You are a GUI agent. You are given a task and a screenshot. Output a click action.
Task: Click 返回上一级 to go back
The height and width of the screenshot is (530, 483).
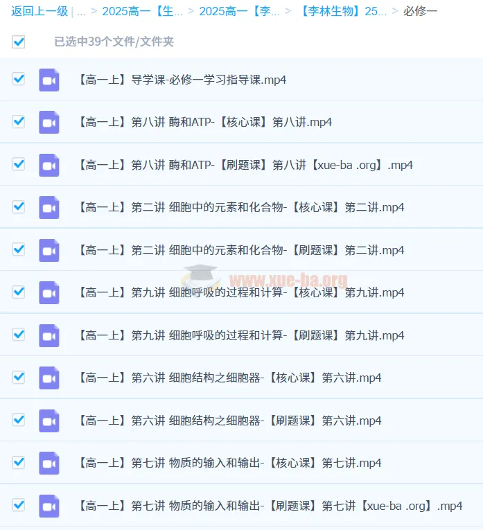[39, 11]
